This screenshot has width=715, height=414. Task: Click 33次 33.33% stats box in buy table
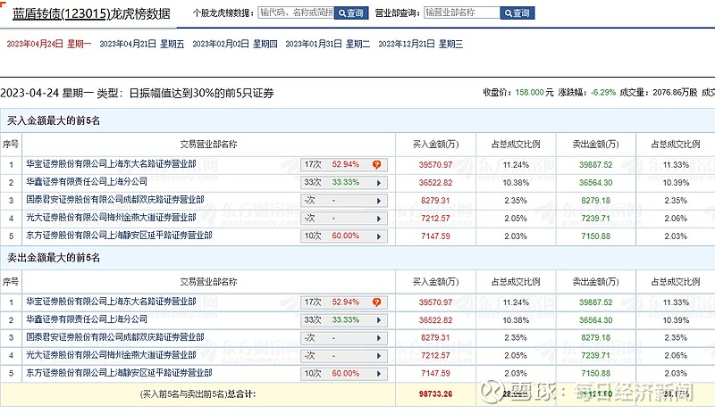(x=344, y=183)
